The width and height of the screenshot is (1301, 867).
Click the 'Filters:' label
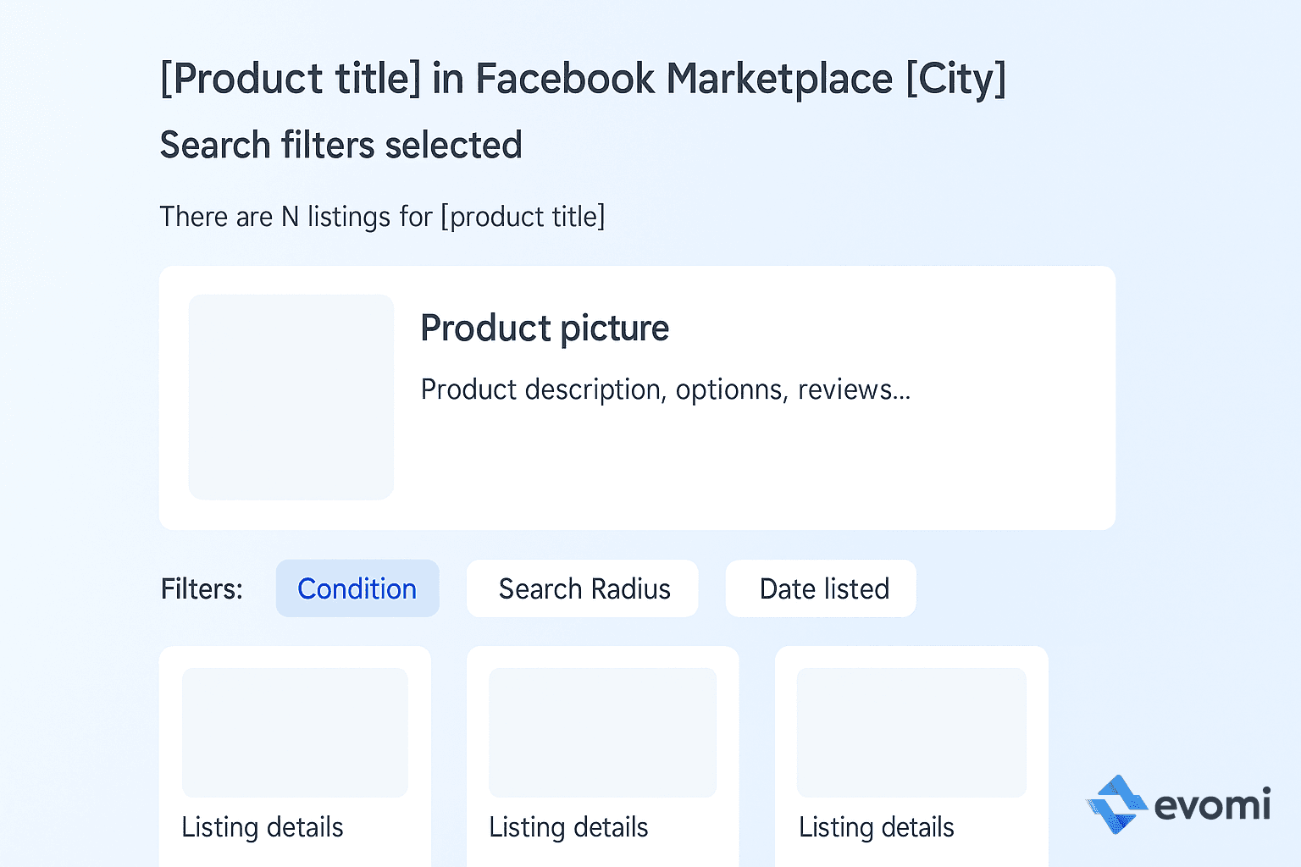coord(202,588)
